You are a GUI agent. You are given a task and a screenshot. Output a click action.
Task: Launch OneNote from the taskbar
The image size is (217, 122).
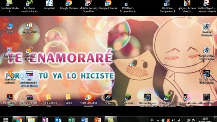(x=45, y=120)
